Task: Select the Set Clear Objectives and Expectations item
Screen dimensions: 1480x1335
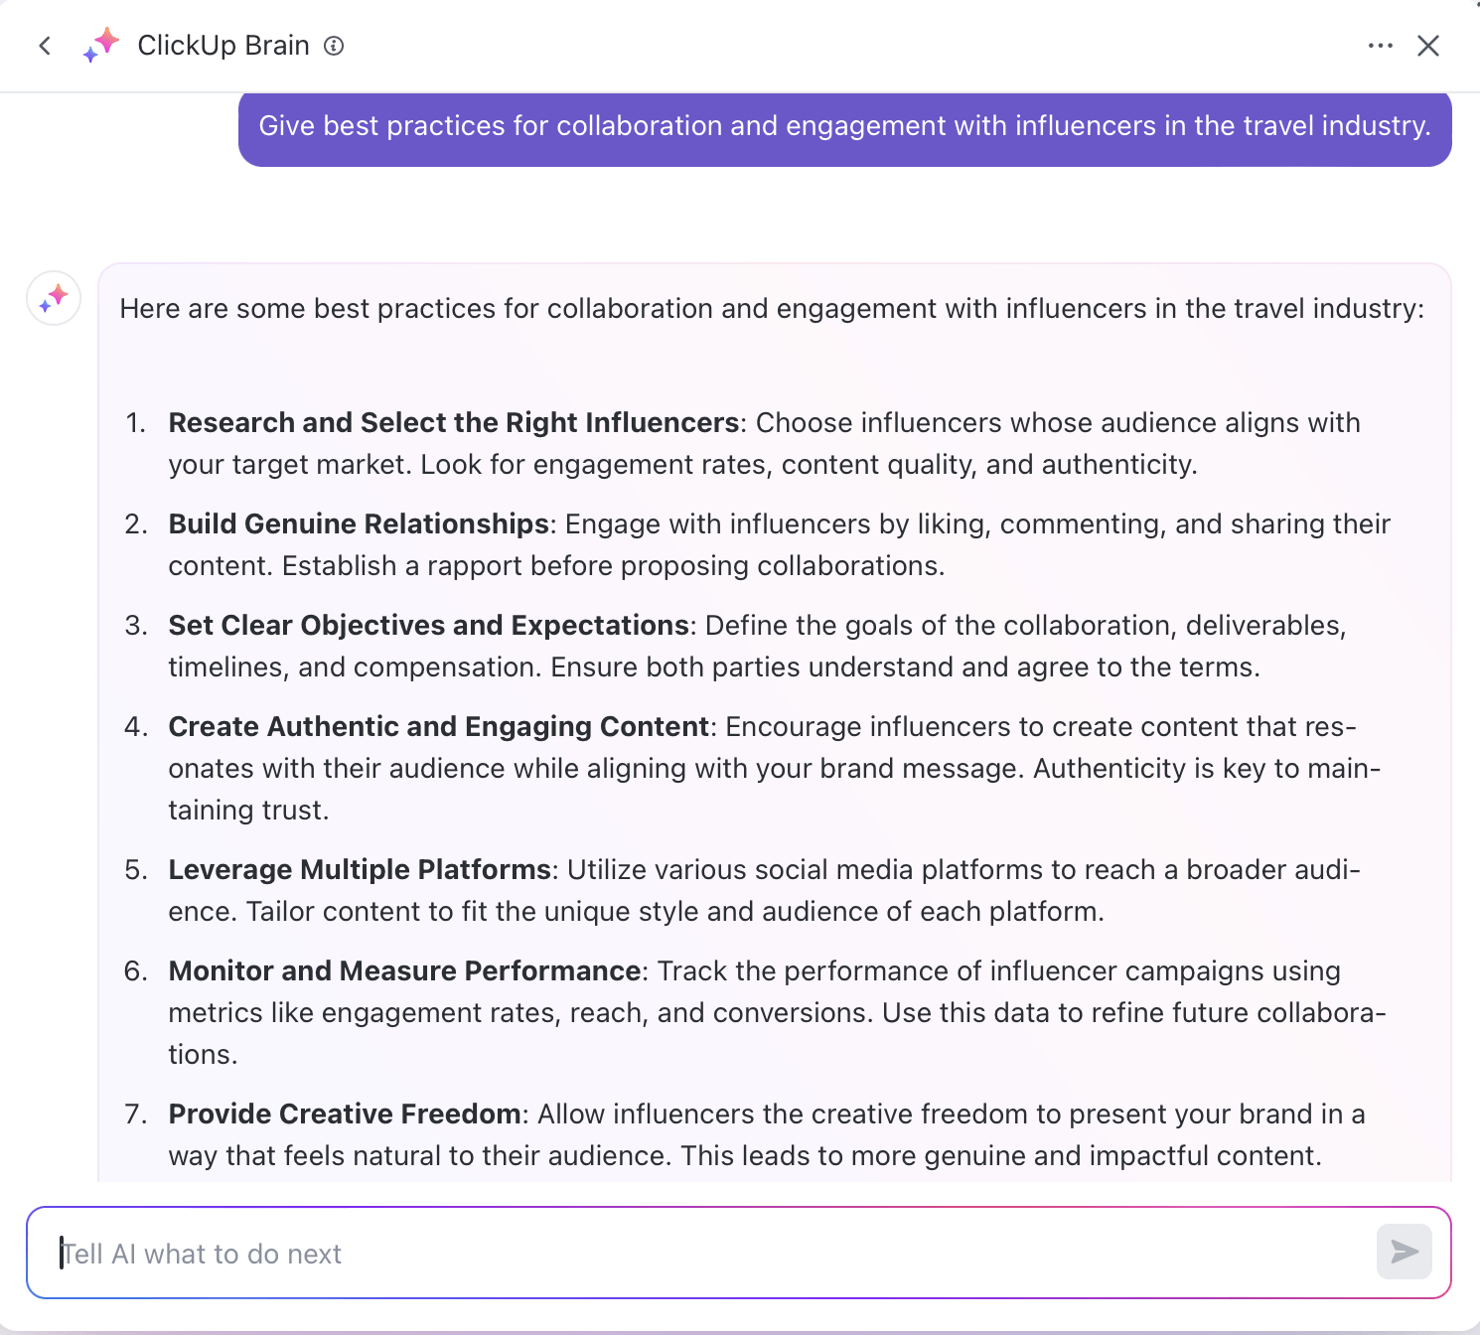Action: pos(428,625)
